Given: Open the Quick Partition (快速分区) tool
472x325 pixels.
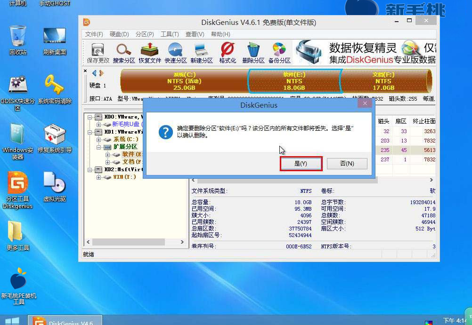Looking at the screenshot, I should point(176,53).
